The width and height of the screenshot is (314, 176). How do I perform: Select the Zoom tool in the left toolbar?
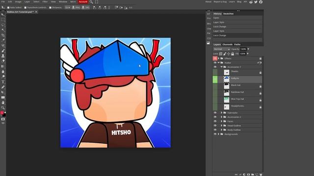click(3, 108)
